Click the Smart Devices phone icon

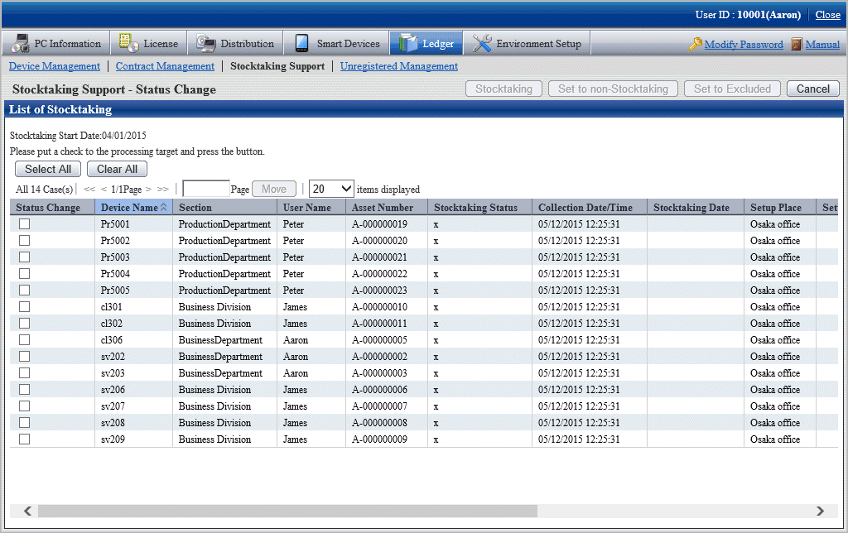pos(301,43)
